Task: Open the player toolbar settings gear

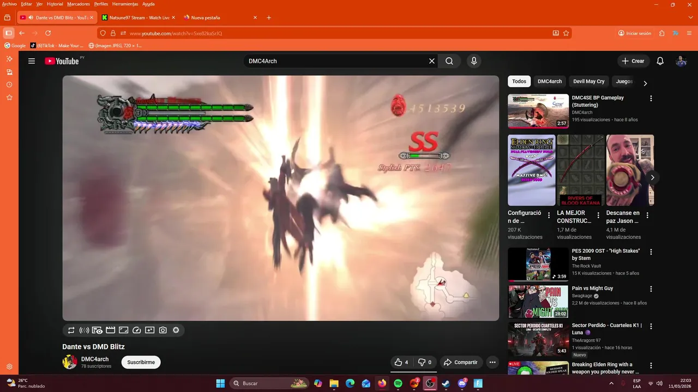Action: click(176, 330)
